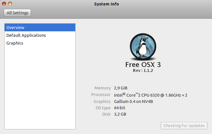
Task: Open All Settings
Action: pos(18,13)
